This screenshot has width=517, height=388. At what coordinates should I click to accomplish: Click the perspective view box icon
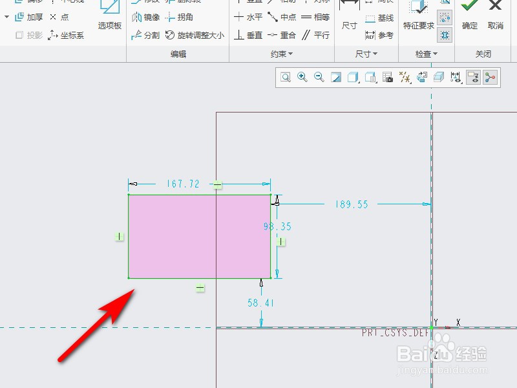click(x=439, y=78)
